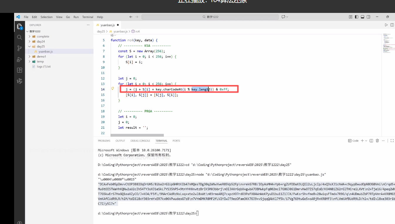The height and width of the screenshot is (224, 395).
Task: Switch to the OUTPUT panel tab
Action: tap(120, 141)
